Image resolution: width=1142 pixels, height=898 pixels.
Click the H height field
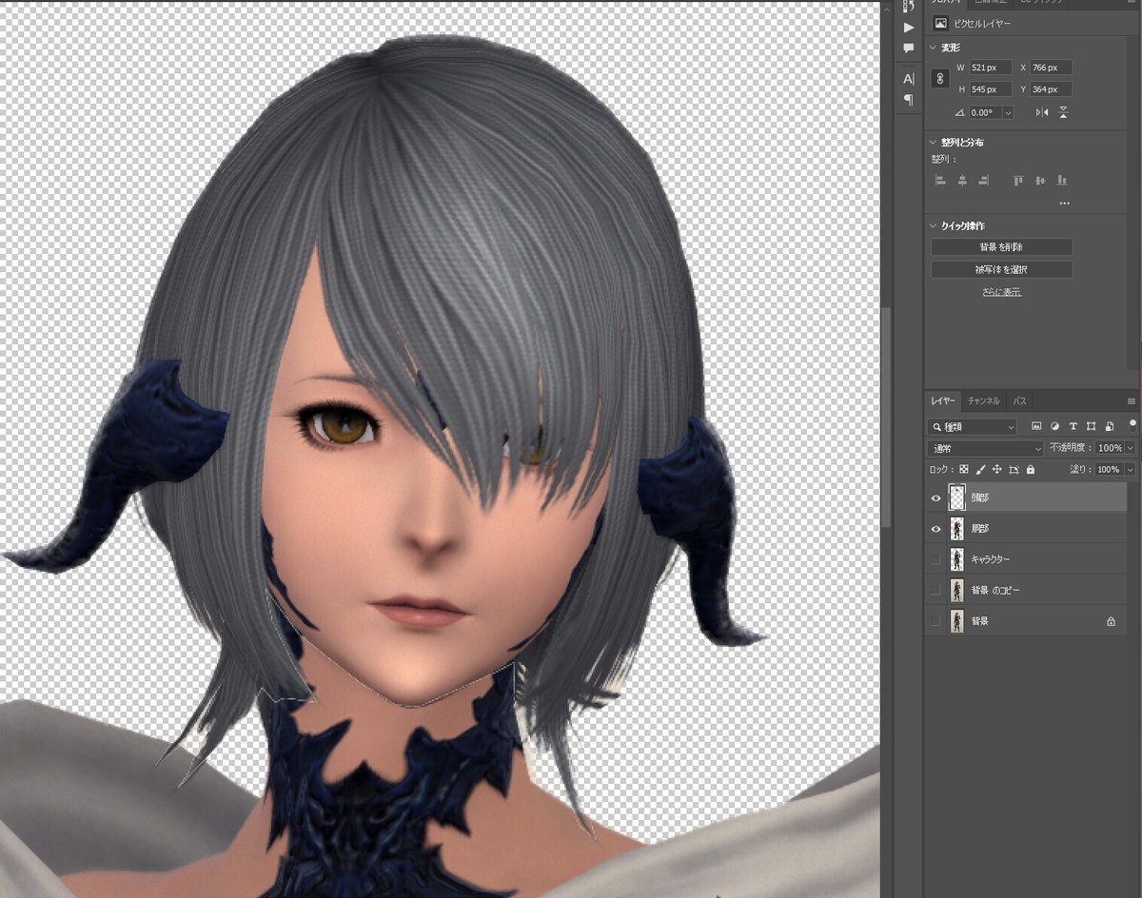tap(990, 89)
